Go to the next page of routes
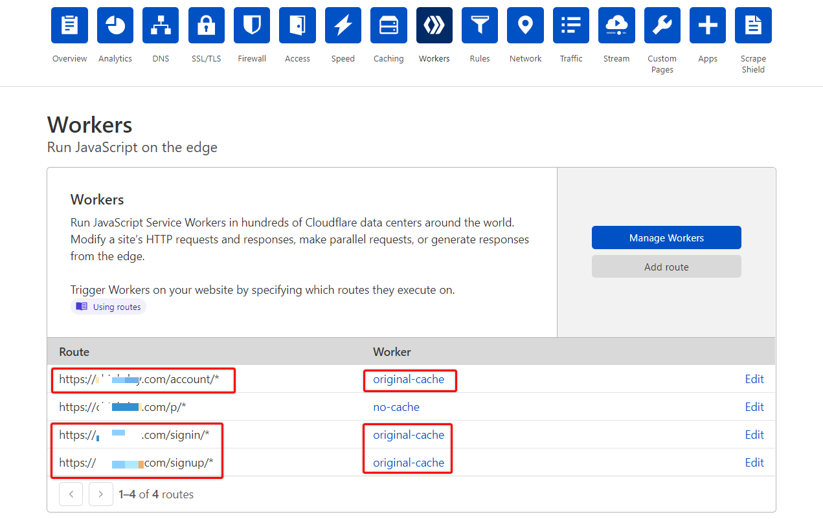This screenshot has height=519, width=823. coord(101,494)
